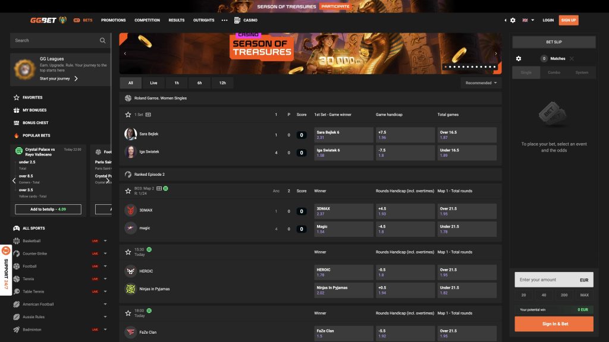This screenshot has height=342, width=609.
Task: Open the settings gear in top bar
Action: 513,20
